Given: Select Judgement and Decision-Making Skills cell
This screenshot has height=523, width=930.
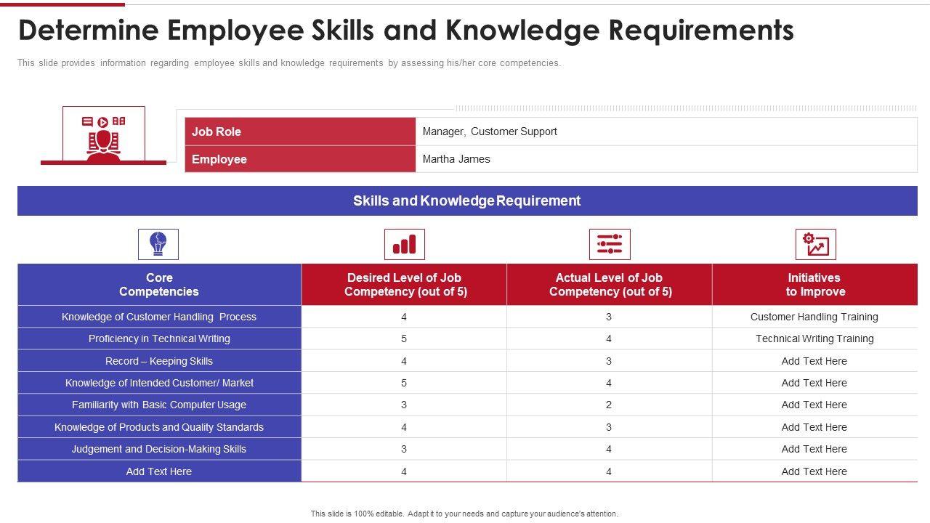Looking at the screenshot, I should [159, 449].
